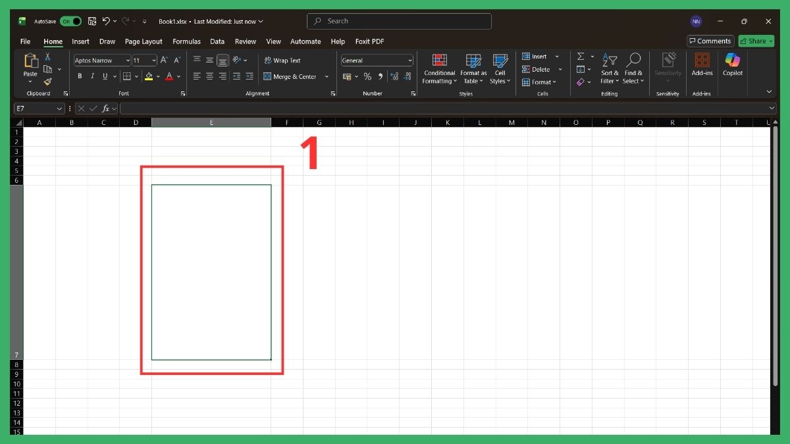Click the Find & Select icon
The image size is (790, 444).
[x=633, y=68]
